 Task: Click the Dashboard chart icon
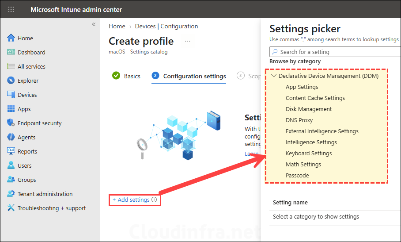(x=11, y=52)
